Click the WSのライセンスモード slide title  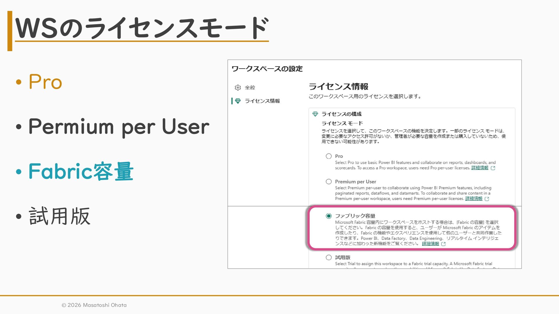[x=142, y=28]
